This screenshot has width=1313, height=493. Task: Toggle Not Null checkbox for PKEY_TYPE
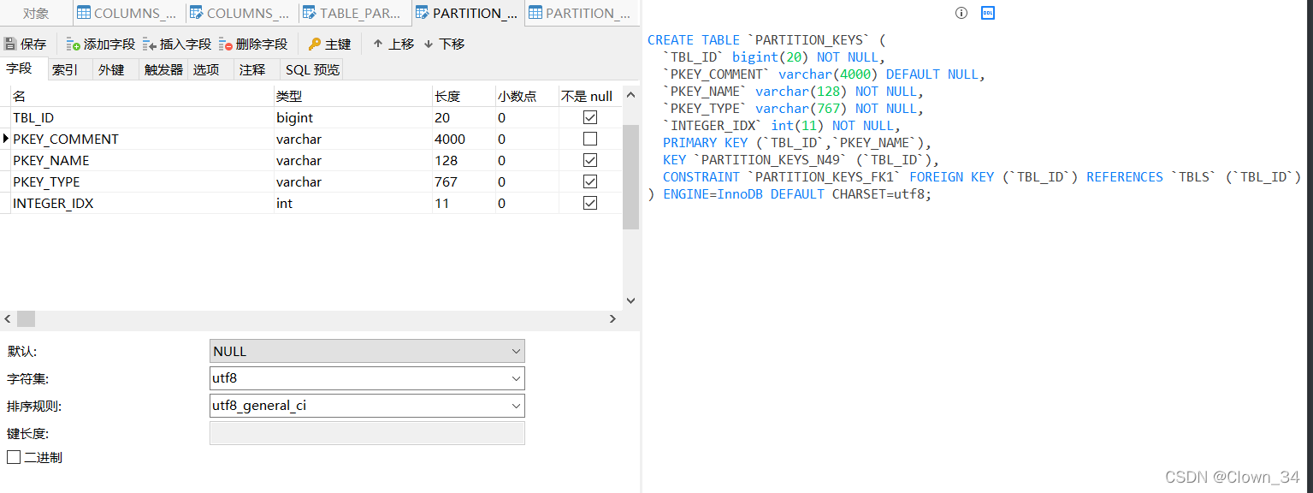point(590,181)
